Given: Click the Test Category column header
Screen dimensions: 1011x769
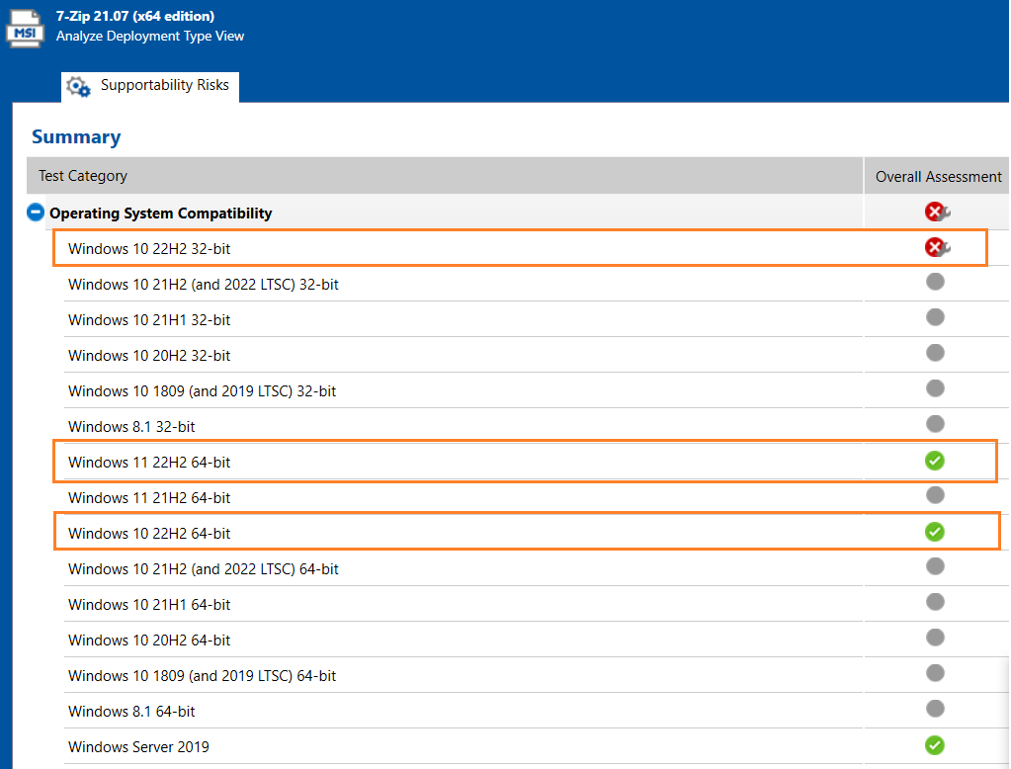Looking at the screenshot, I should click(83, 176).
